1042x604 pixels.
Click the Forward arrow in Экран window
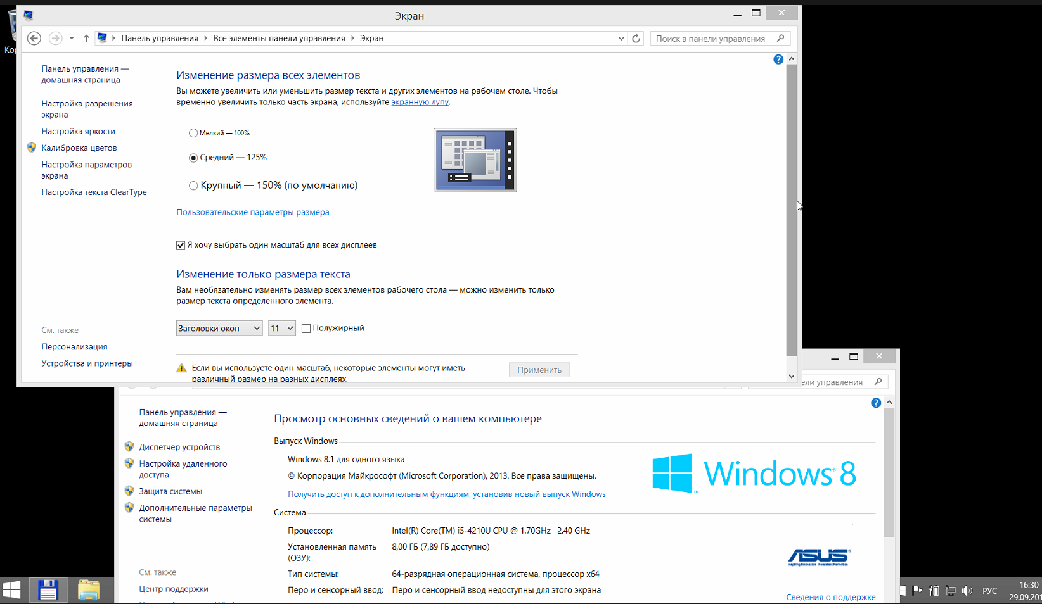[x=56, y=39]
